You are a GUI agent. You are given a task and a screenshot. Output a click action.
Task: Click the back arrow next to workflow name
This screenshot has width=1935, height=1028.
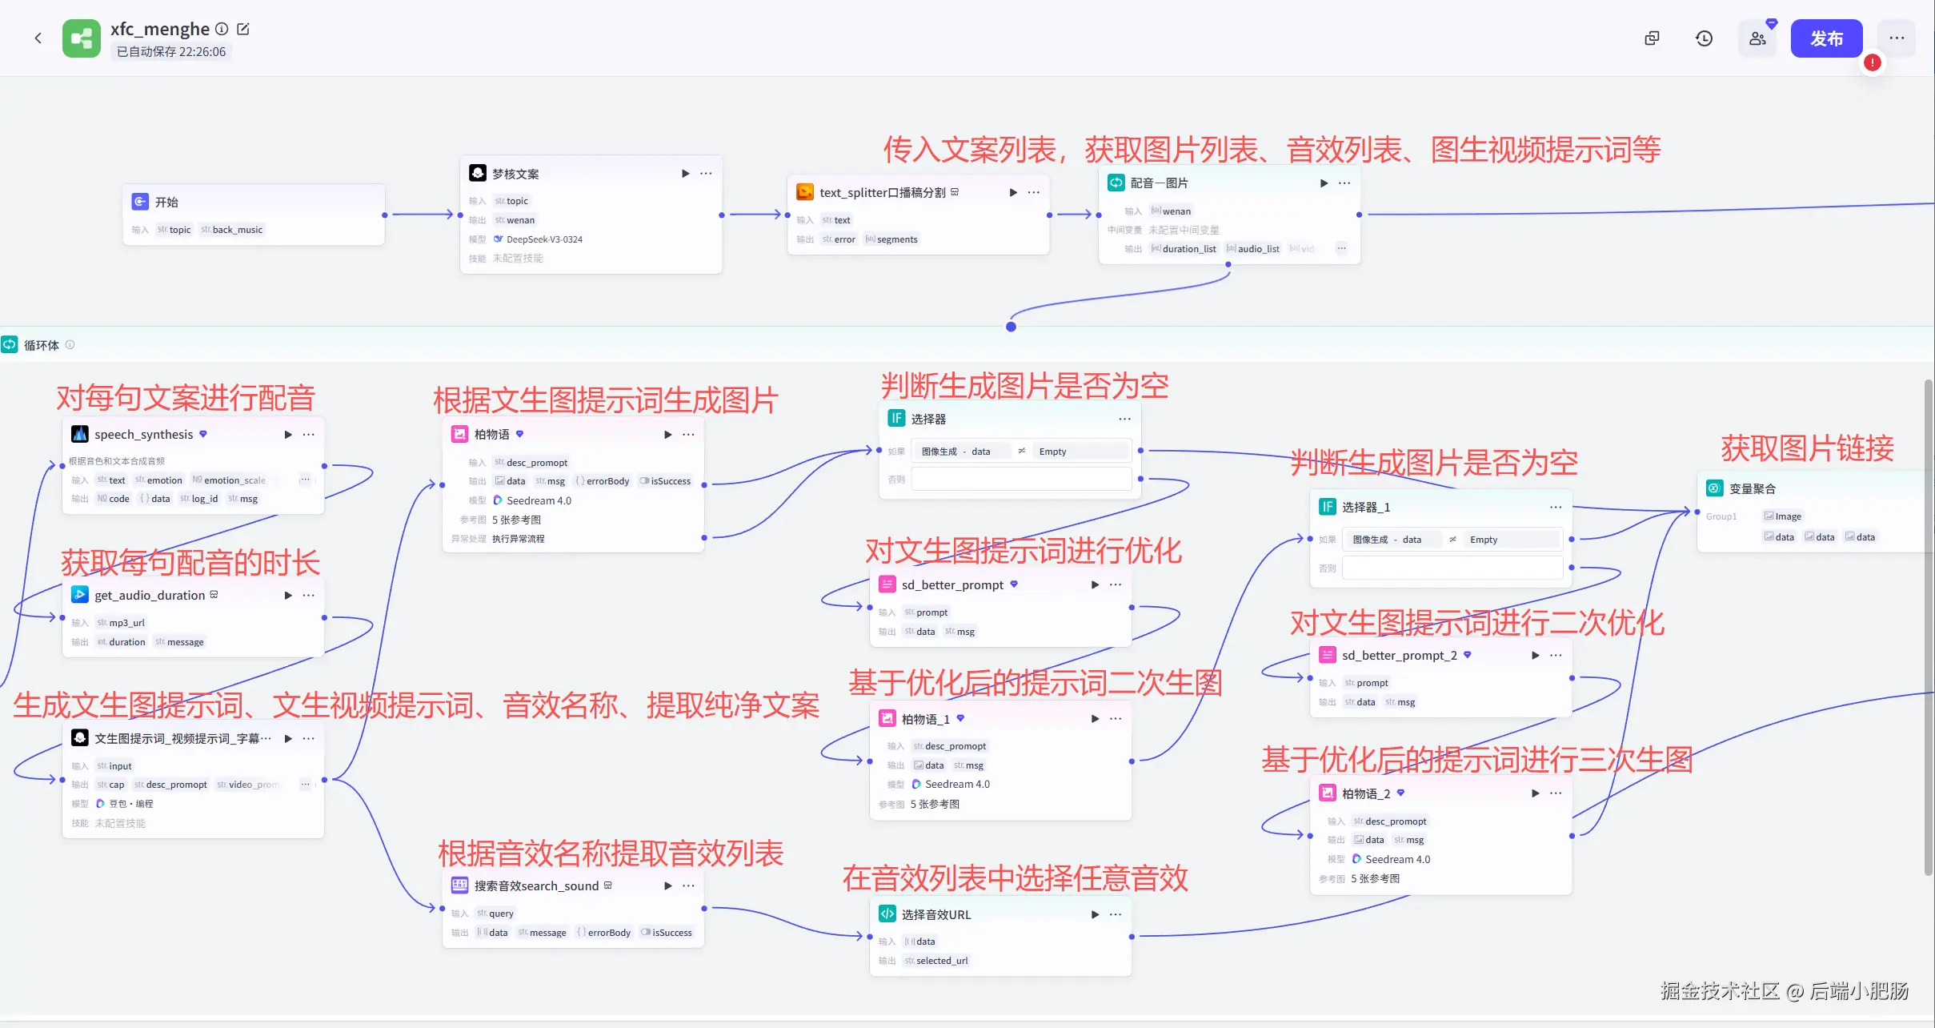click(x=38, y=38)
